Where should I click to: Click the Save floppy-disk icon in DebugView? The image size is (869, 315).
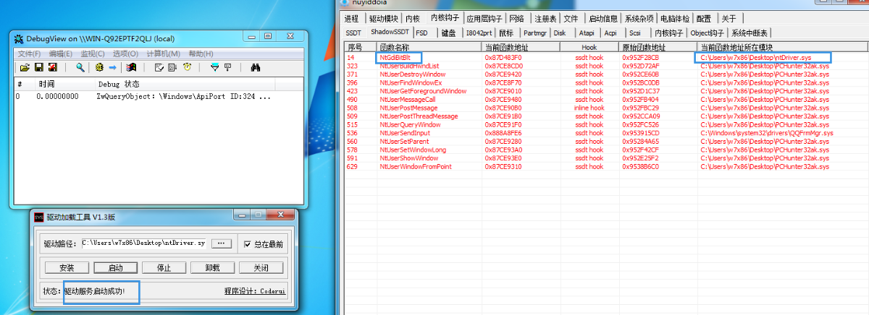(x=39, y=67)
